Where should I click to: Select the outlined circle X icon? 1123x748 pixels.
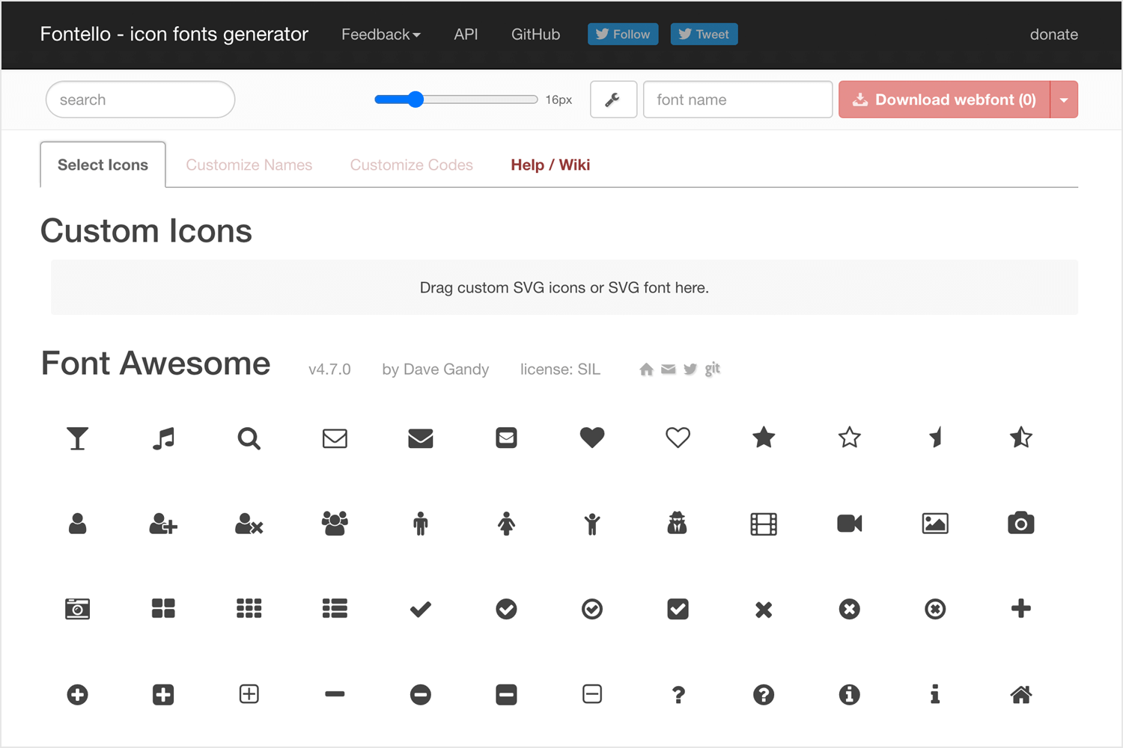[x=935, y=610]
